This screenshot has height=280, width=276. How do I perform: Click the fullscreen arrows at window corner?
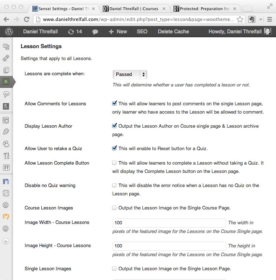click(x=269, y=7)
